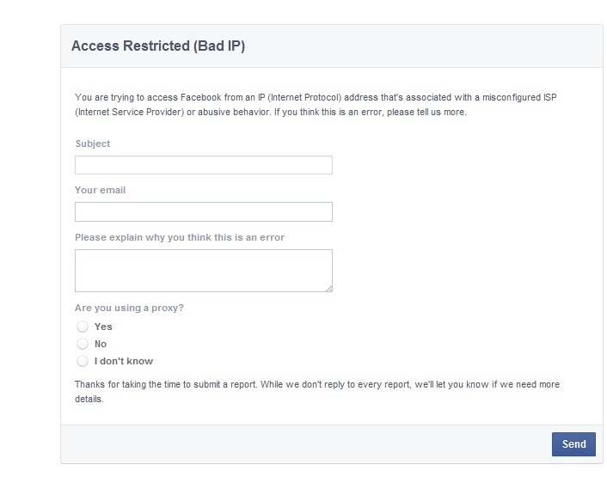
Task: Click the textarea resize handle corner
Action: (328, 288)
